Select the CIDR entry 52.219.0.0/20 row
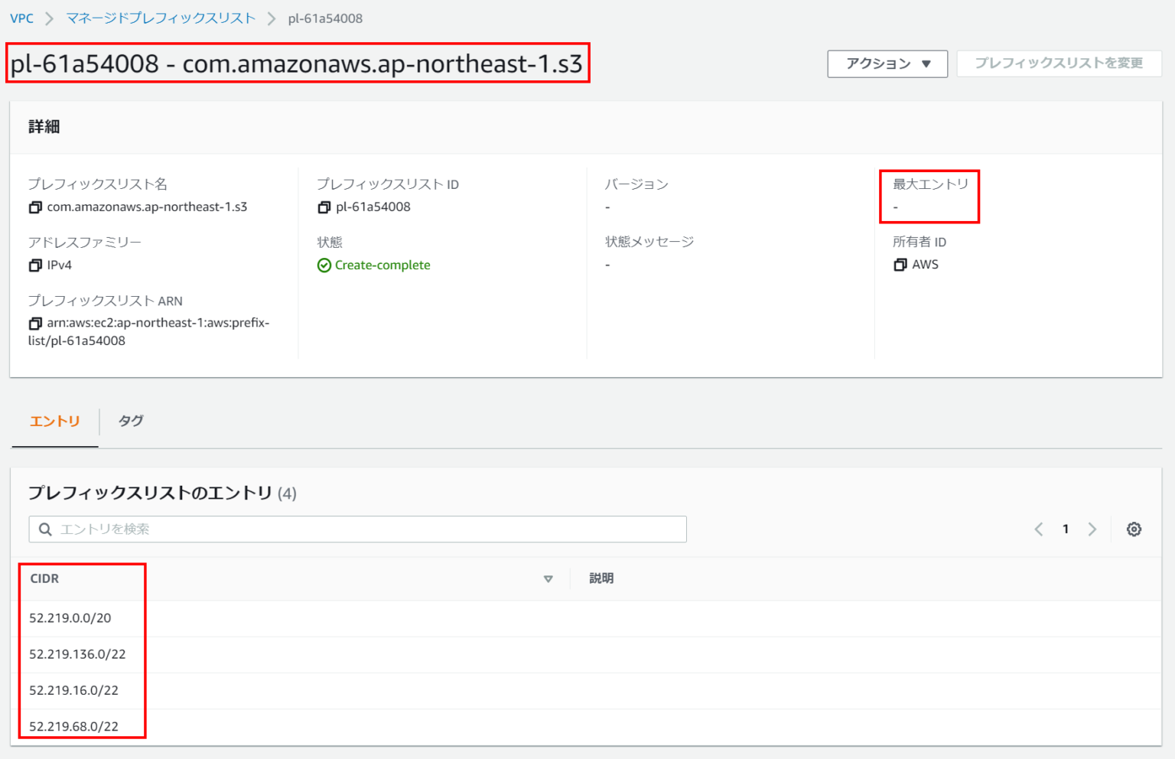The height and width of the screenshot is (759, 1175). point(71,618)
